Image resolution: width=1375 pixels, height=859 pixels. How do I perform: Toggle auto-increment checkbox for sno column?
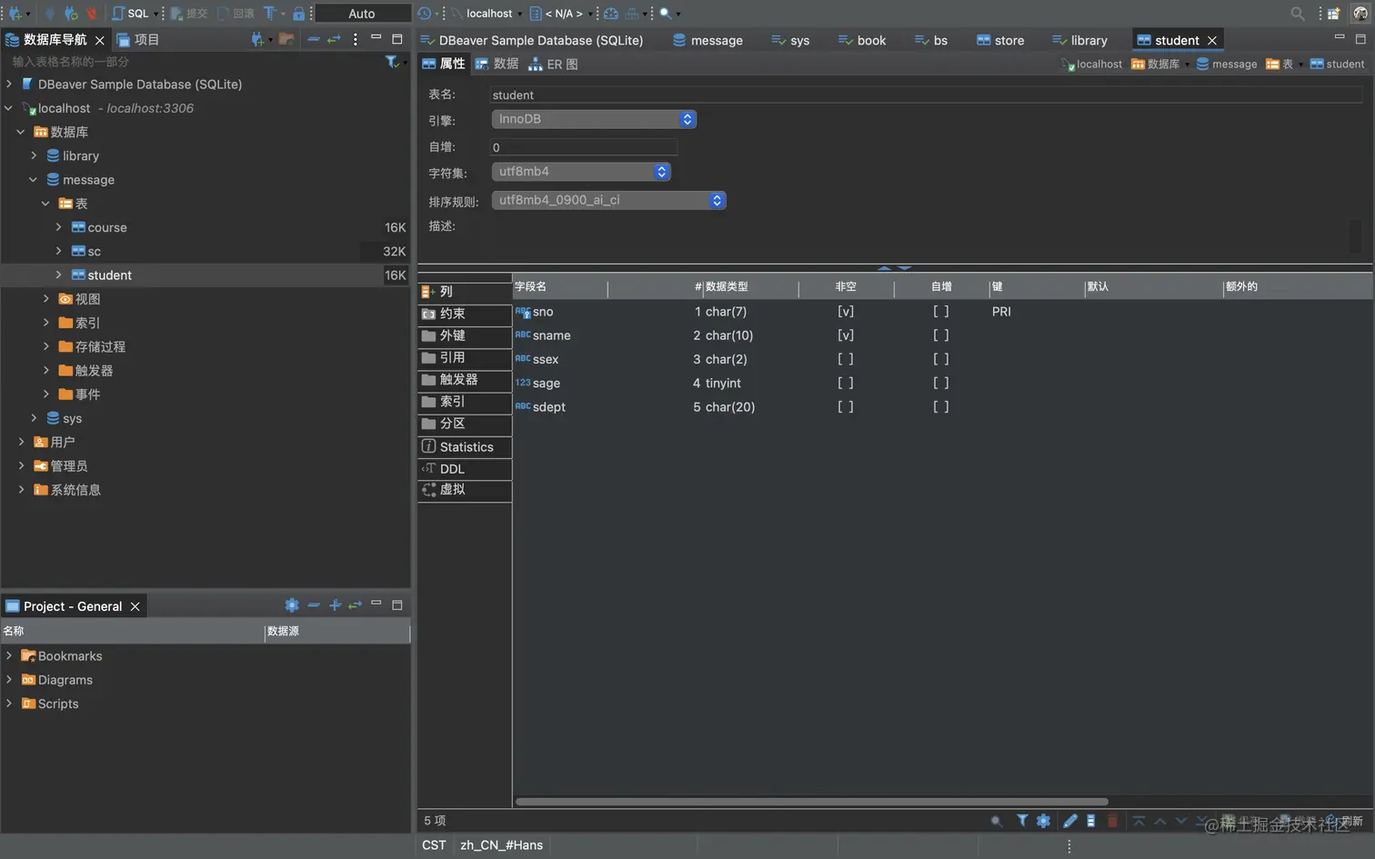pyautogui.click(x=941, y=312)
